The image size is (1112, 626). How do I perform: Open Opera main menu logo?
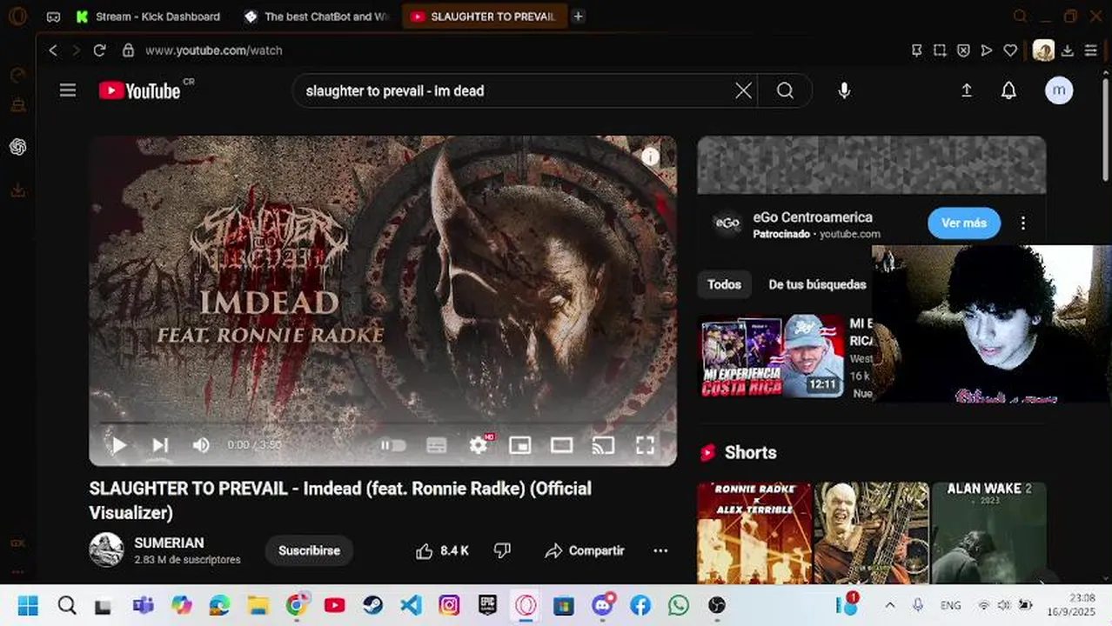pyautogui.click(x=17, y=17)
